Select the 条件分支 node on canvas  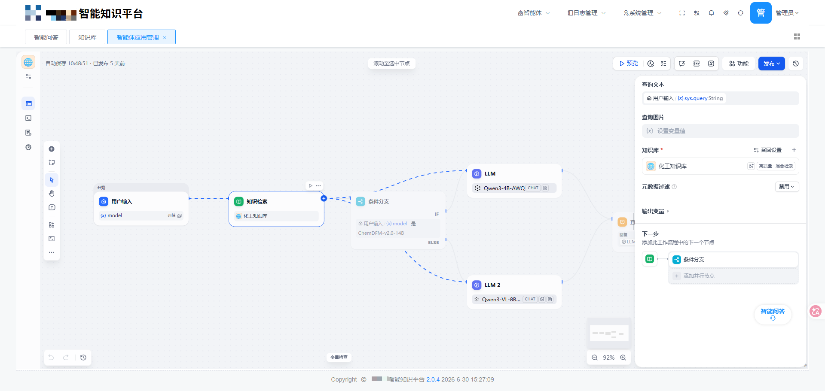(x=398, y=221)
